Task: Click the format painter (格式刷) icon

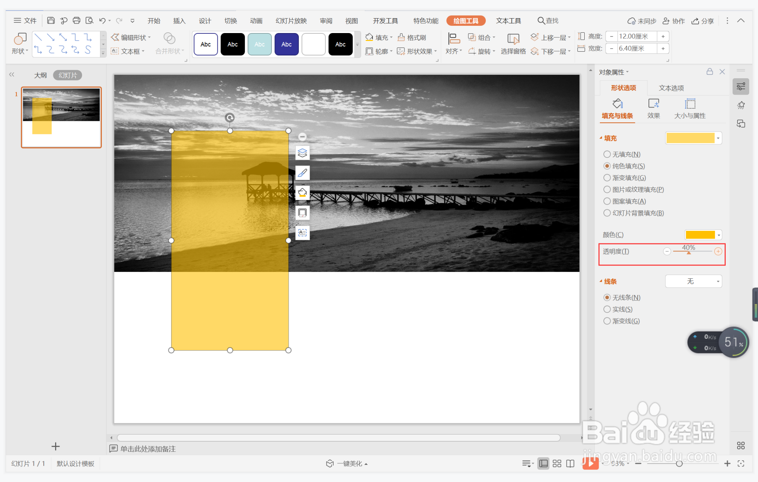Action: coord(401,37)
